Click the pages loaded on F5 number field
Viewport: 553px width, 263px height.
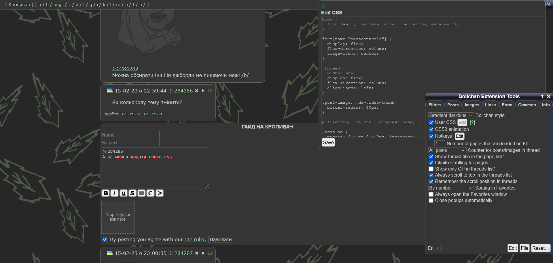point(440,143)
